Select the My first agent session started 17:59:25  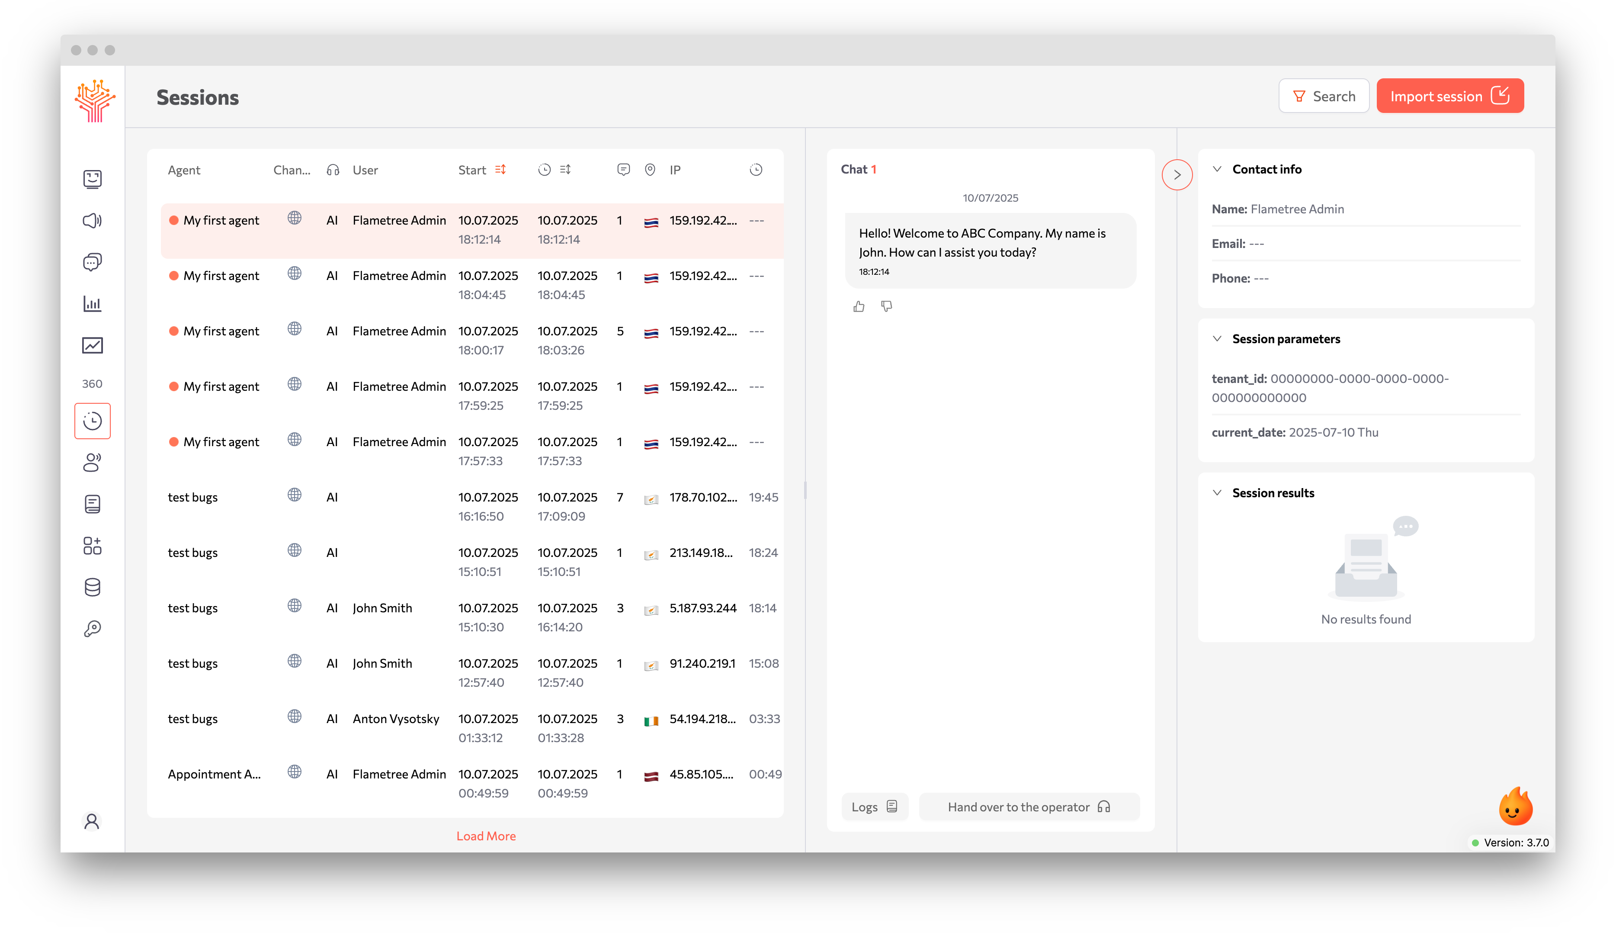pyautogui.click(x=472, y=396)
